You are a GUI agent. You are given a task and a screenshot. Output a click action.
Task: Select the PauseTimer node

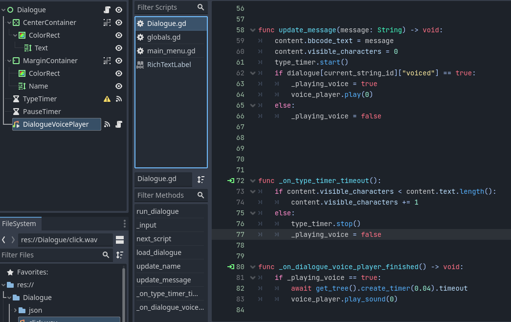tap(42, 112)
